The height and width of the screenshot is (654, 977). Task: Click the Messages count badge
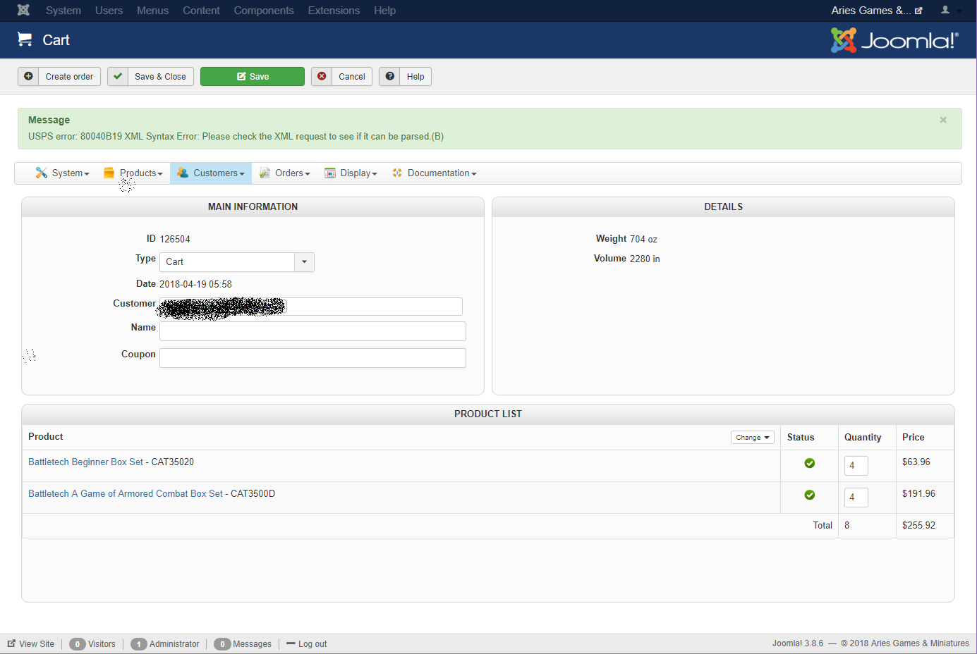[x=222, y=644]
